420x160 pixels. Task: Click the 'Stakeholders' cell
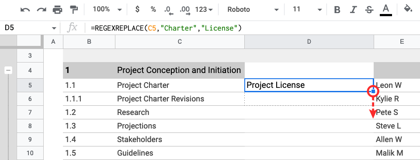pos(180,139)
